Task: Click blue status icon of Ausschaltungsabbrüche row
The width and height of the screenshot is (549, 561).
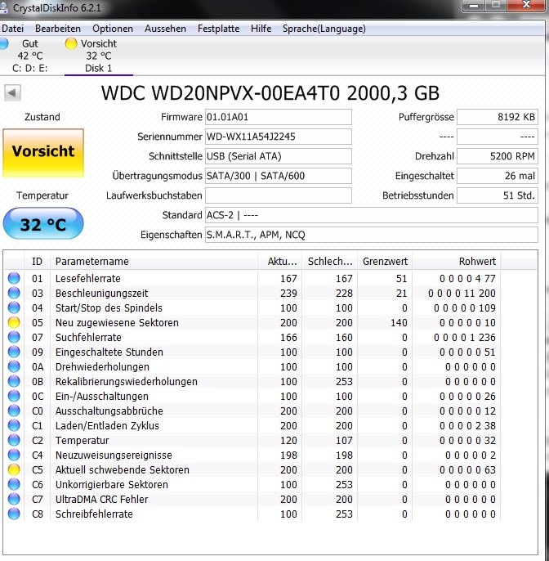Action: [x=14, y=411]
